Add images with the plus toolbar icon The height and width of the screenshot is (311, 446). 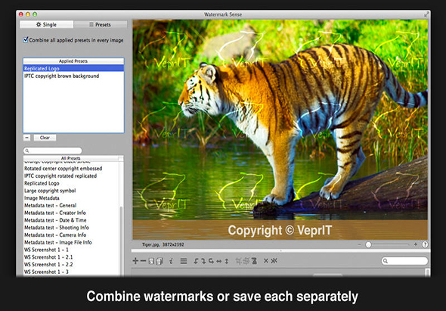point(135,260)
